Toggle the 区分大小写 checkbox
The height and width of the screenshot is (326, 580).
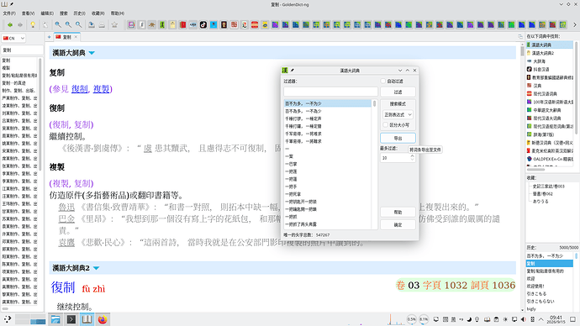click(x=385, y=125)
